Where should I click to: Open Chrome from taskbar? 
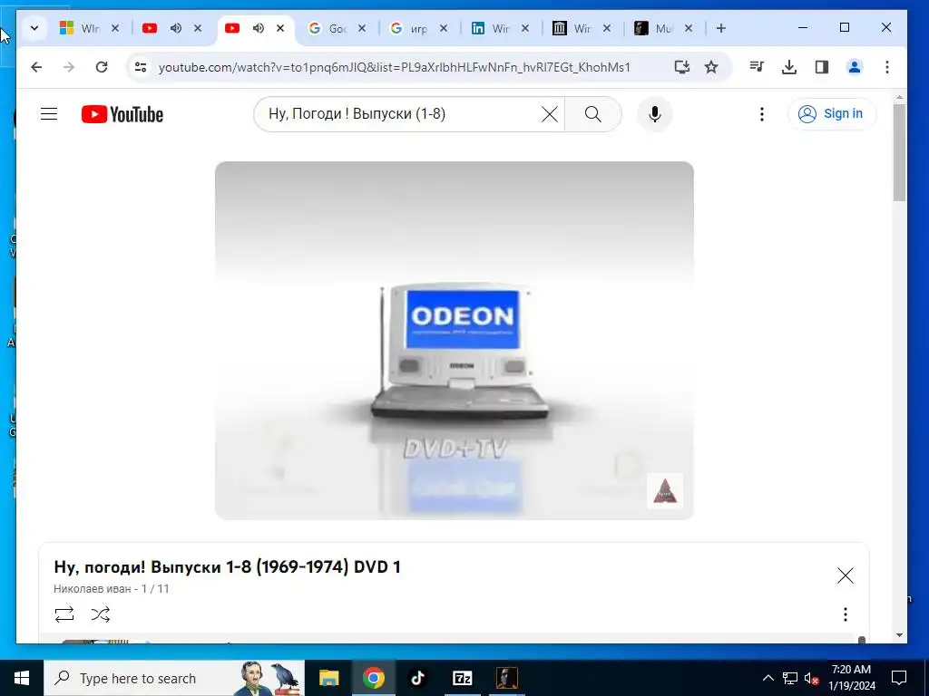click(x=373, y=678)
